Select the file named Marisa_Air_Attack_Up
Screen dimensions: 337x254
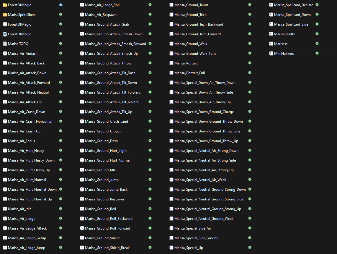coord(25,102)
